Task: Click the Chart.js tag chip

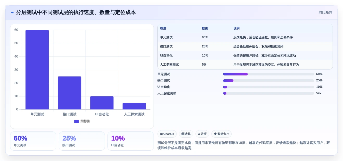Action: (167, 134)
